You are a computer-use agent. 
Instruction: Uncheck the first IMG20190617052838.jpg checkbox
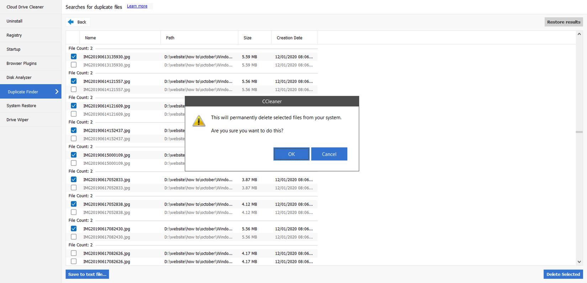(74, 204)
